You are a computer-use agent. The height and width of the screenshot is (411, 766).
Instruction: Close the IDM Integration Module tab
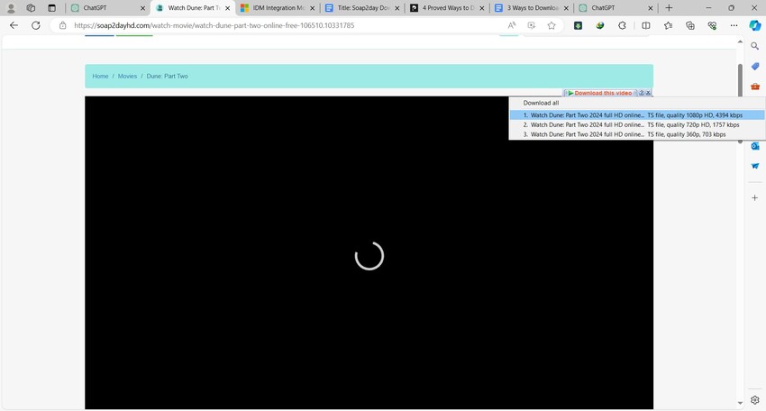(x=312, y=8)
